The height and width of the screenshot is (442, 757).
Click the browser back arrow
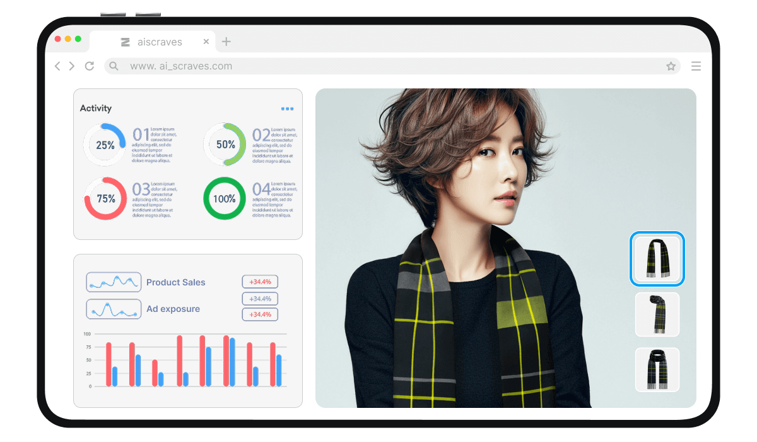tap(57, 66)
